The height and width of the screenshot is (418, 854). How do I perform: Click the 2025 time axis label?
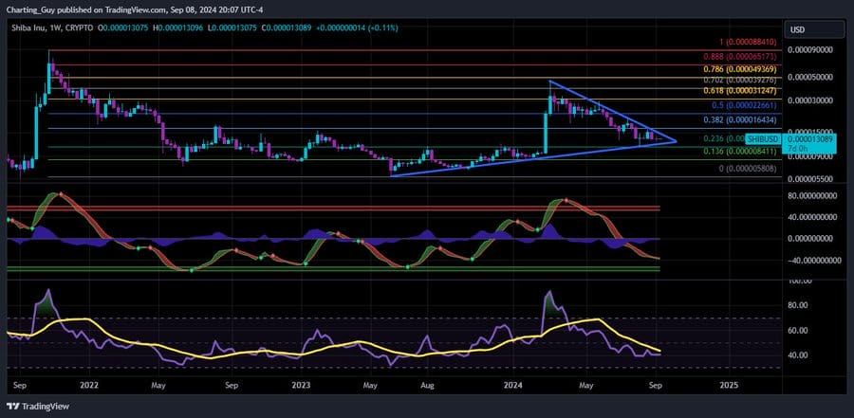point(729,386)
